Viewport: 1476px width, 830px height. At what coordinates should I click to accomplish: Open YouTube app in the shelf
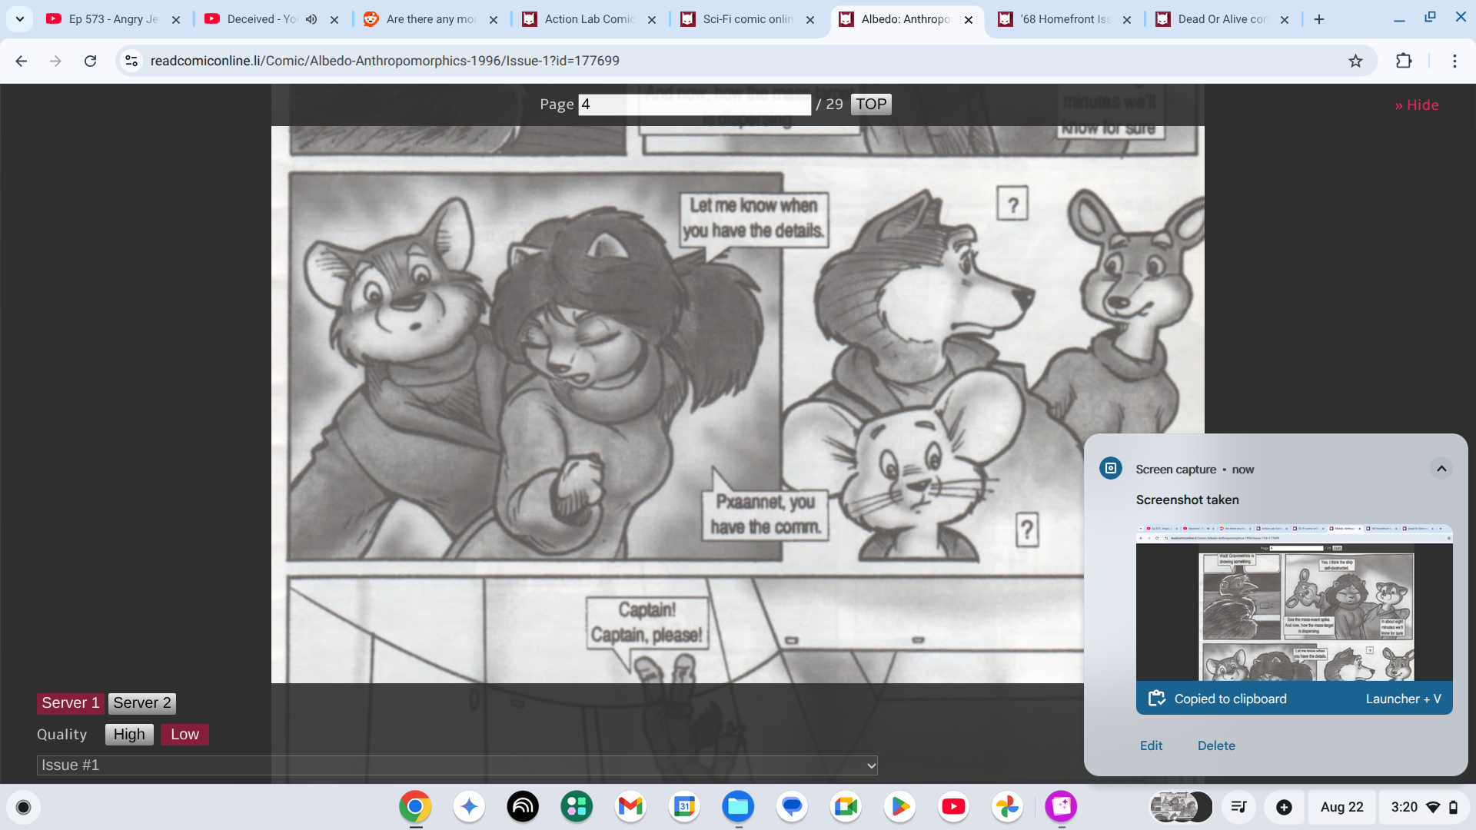coord(953,806)
